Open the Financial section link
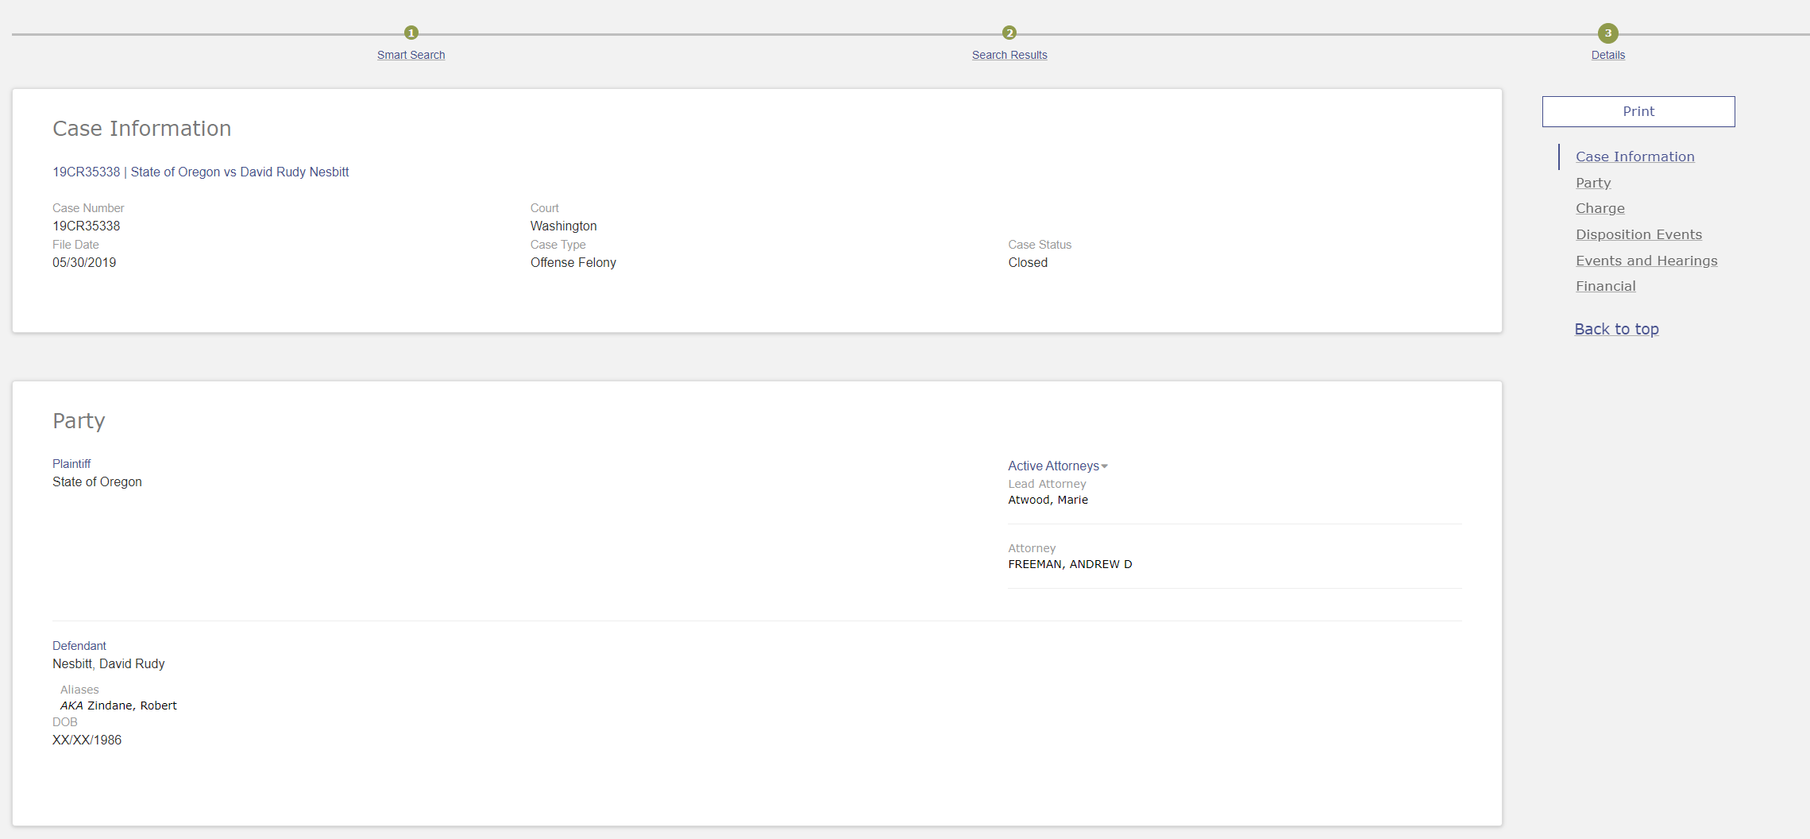The height and width of the screenshot is (839, 1810). point(1605,286)
